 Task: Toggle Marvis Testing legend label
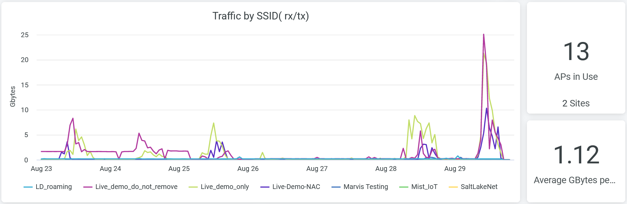point(366,187)
